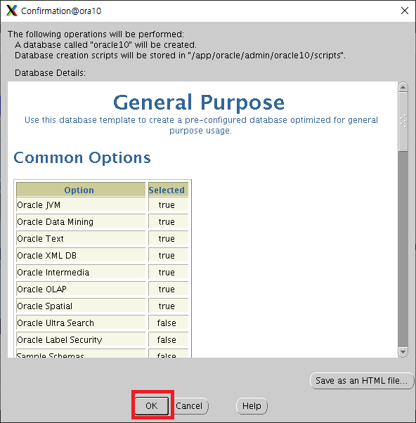
Task: Select the Oracle OLAP cell
Action: 81,289
